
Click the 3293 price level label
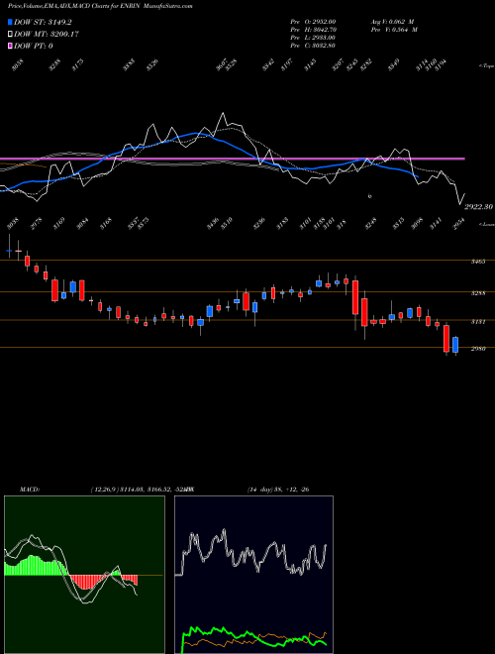coord(478,293)
